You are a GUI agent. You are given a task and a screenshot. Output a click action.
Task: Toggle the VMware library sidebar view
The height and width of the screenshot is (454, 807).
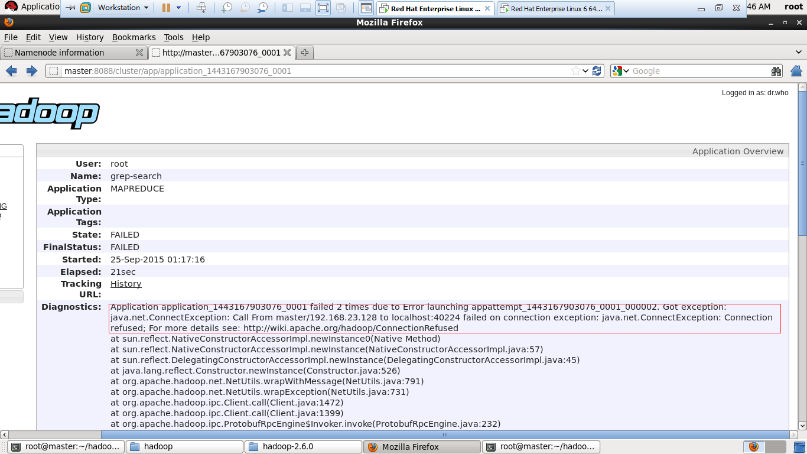[x=288, y=8]
